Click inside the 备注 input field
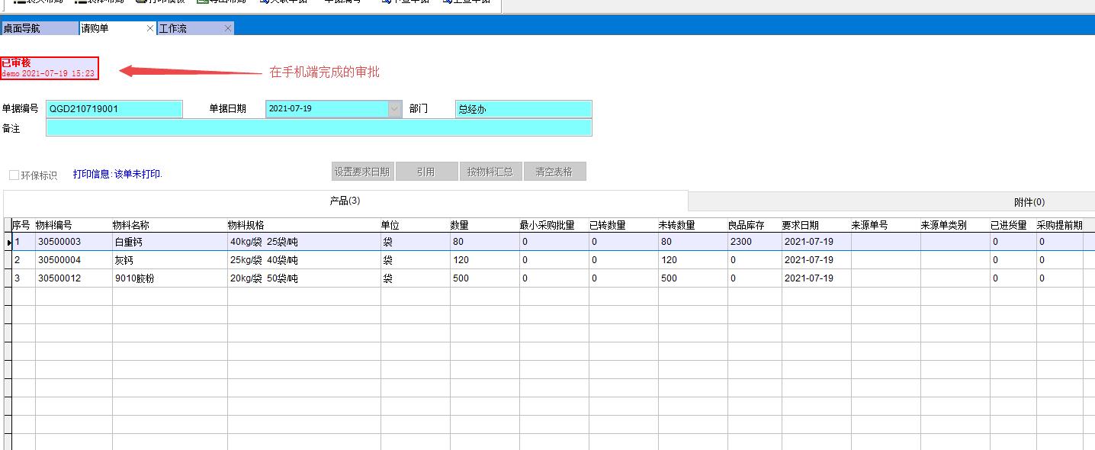1095x450 pixels. pyautogui.click(x=320, y=128)
